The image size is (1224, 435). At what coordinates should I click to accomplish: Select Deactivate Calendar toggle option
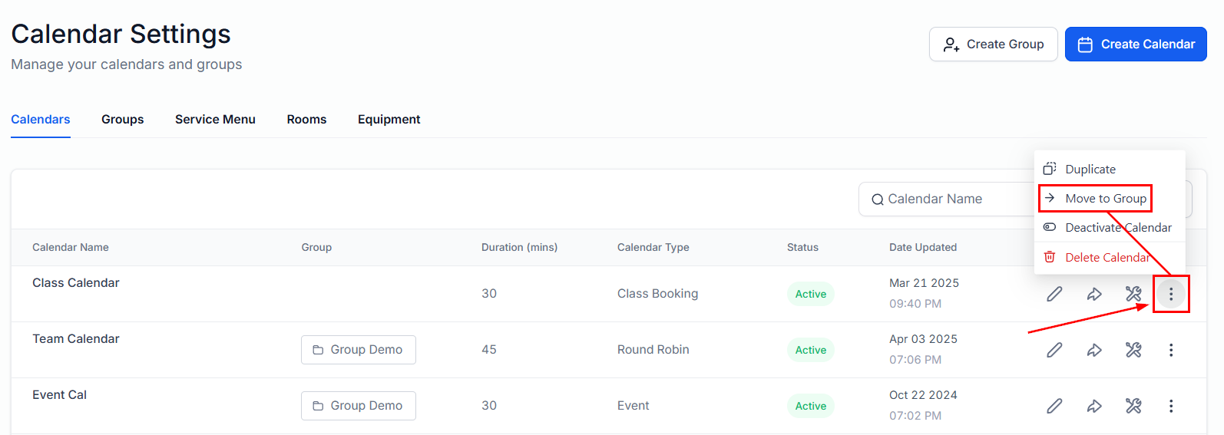pyautogui.click(x=1117, y=228)
